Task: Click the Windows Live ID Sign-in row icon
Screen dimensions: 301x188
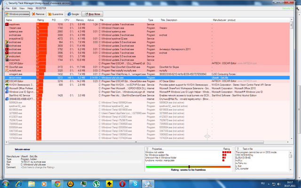Action: click(7, 92)
